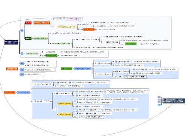This screenshot has height=136, width=189.
Task: Select the orange legend marker beside navy node
Action: pyautogui.click(x=159, y=100)
